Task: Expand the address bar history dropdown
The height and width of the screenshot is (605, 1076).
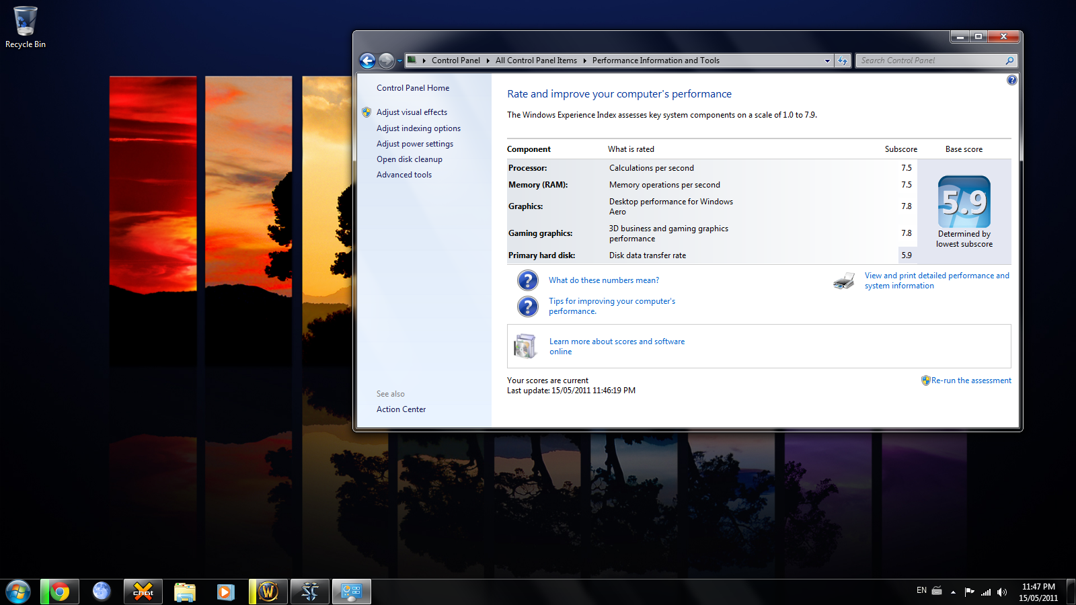Action: (827, 61)
